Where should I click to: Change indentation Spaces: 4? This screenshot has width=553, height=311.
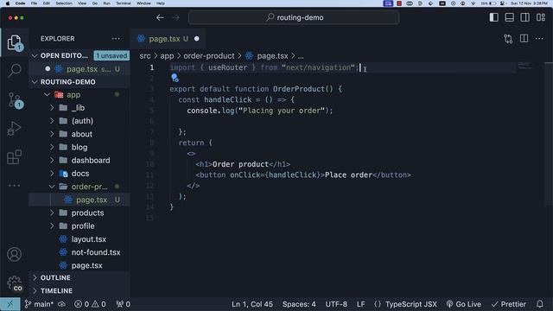click(299, 304)
